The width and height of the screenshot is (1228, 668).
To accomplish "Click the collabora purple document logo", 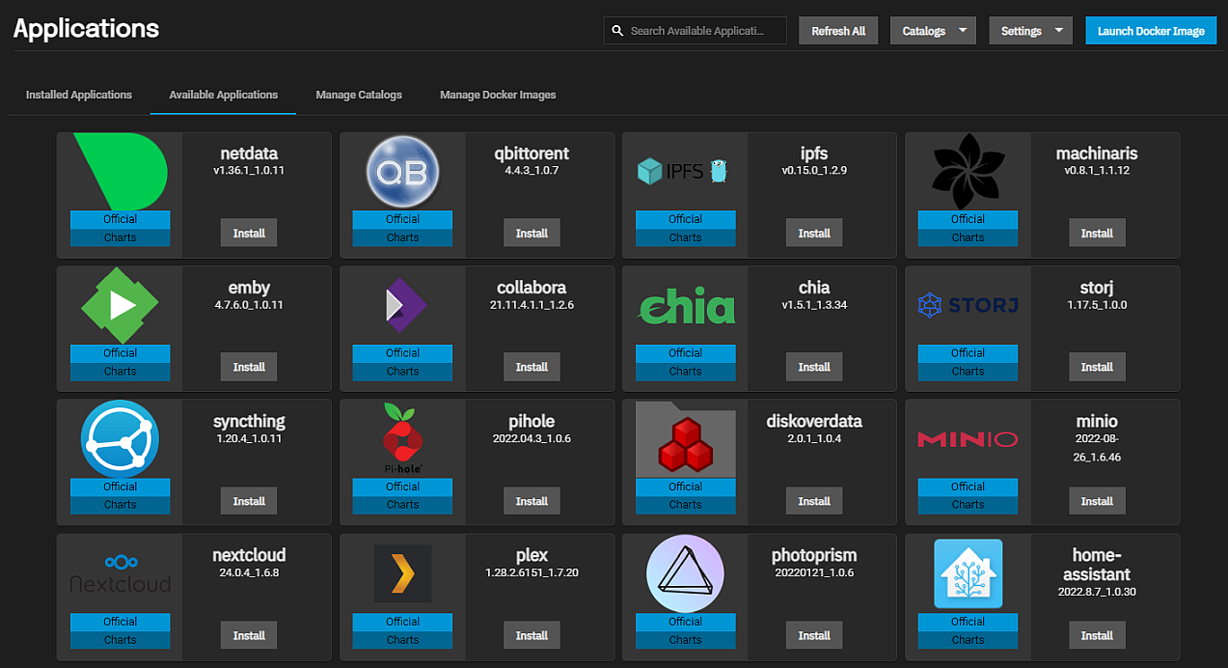I will pyautogui.click(x=405, y=306).
